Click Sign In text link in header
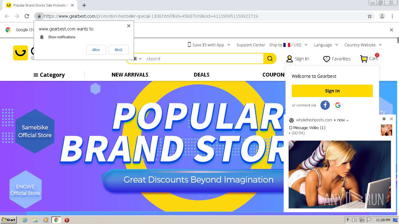The width and height of the screenshot is (399, 224). point(302,59)
